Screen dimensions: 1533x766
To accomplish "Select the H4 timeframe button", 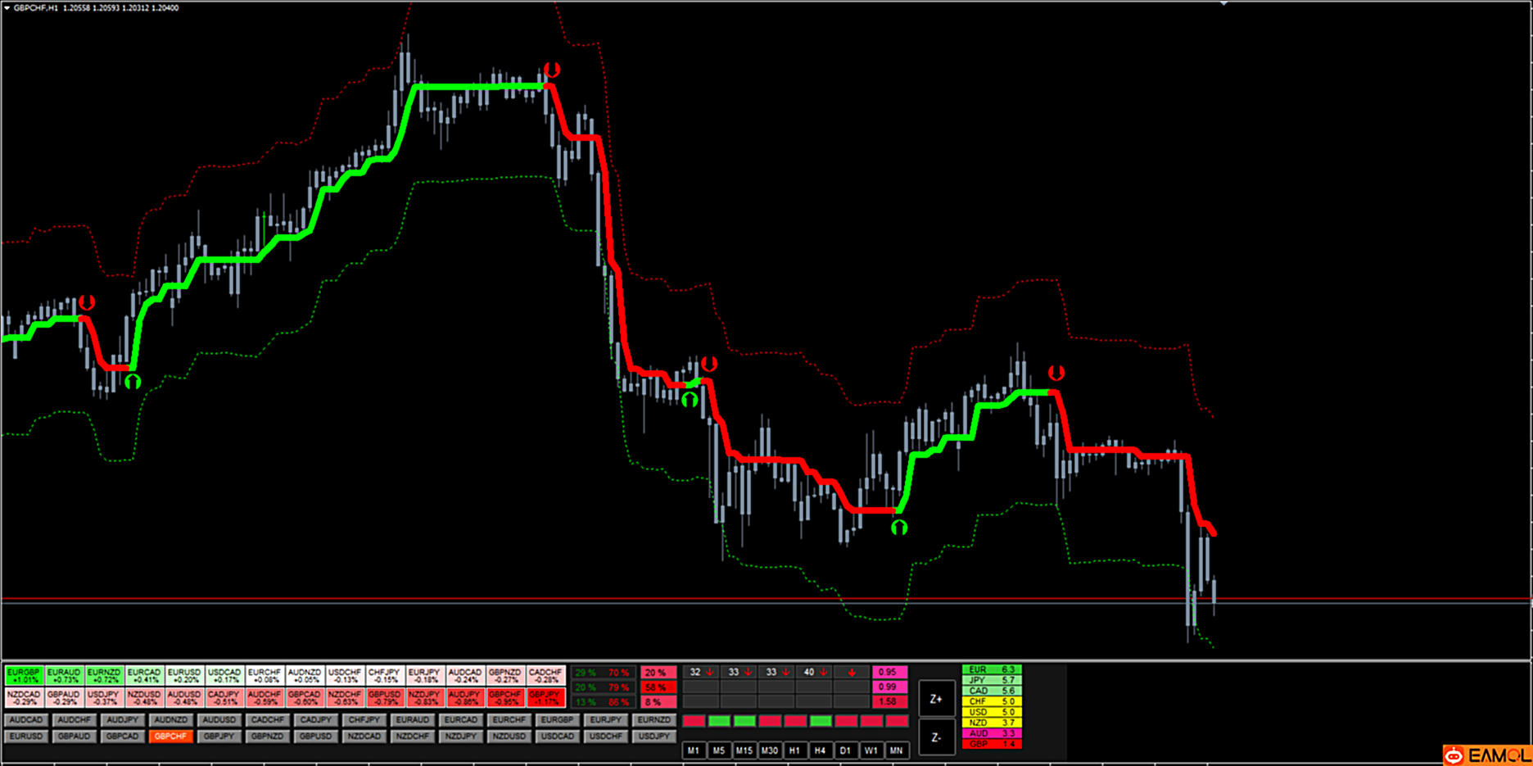I will tap(820, 750).
